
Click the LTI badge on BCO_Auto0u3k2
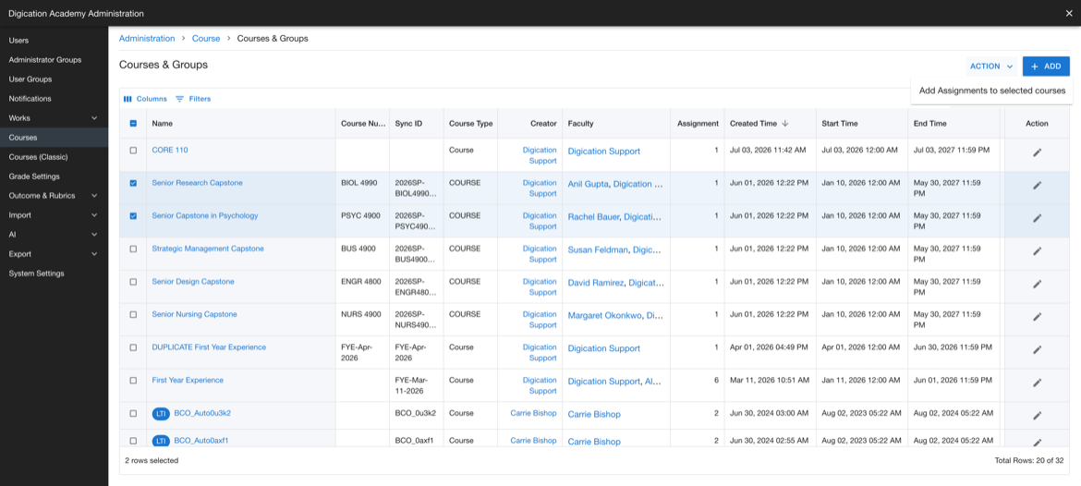pyautogui.click(x=161, y=414)
